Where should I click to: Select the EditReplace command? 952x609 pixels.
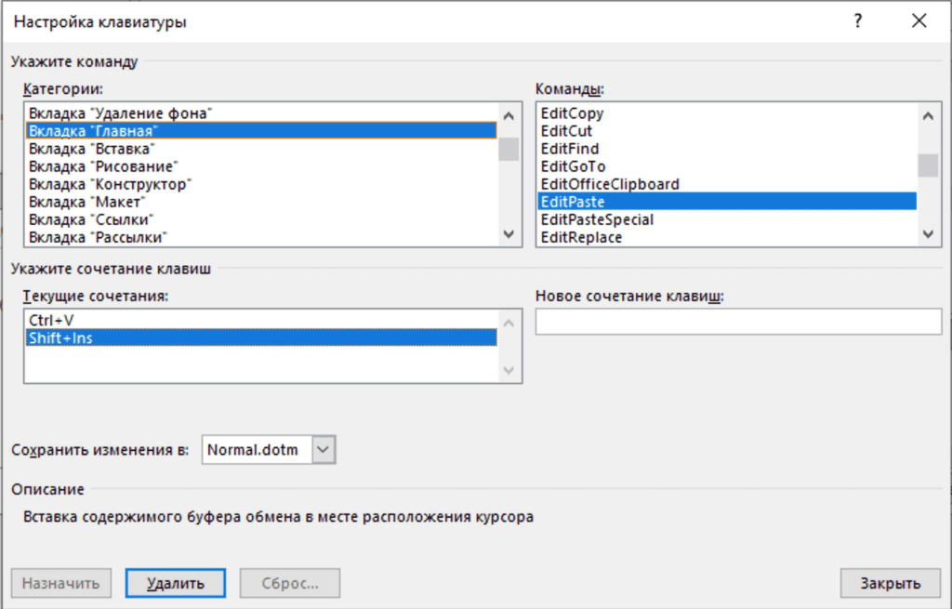click(582, 237)
